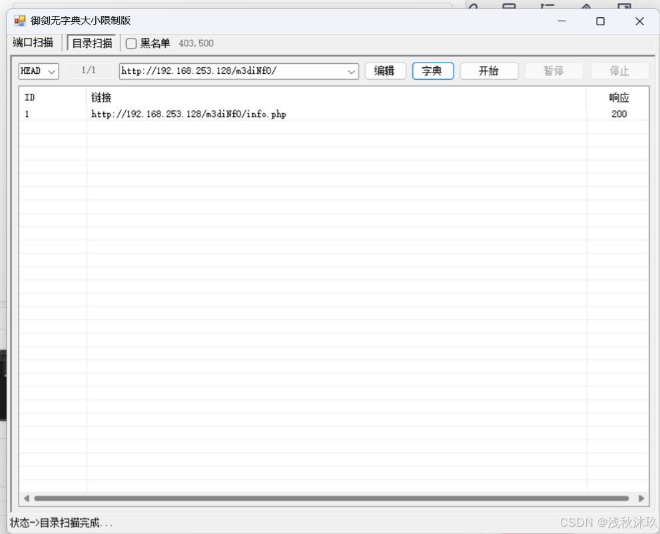Viewport: 660px width, 534px height.
Task: Click the 响应 column header
Action: click(x=617, y=98)
